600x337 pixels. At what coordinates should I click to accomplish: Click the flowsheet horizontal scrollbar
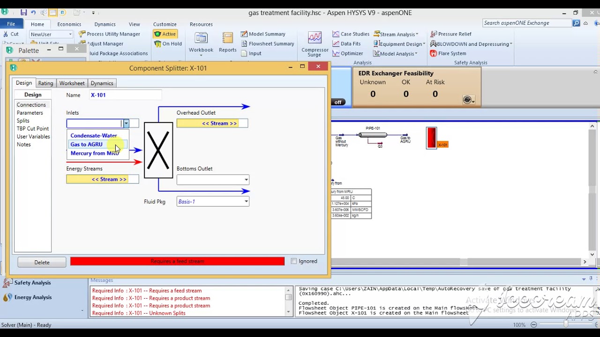[x=460, y=262]
